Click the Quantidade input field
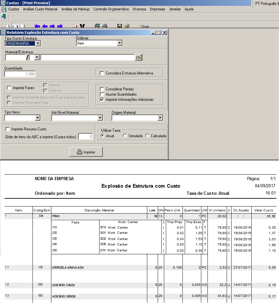This screenshot has width=279, height=306. (20, 74)
